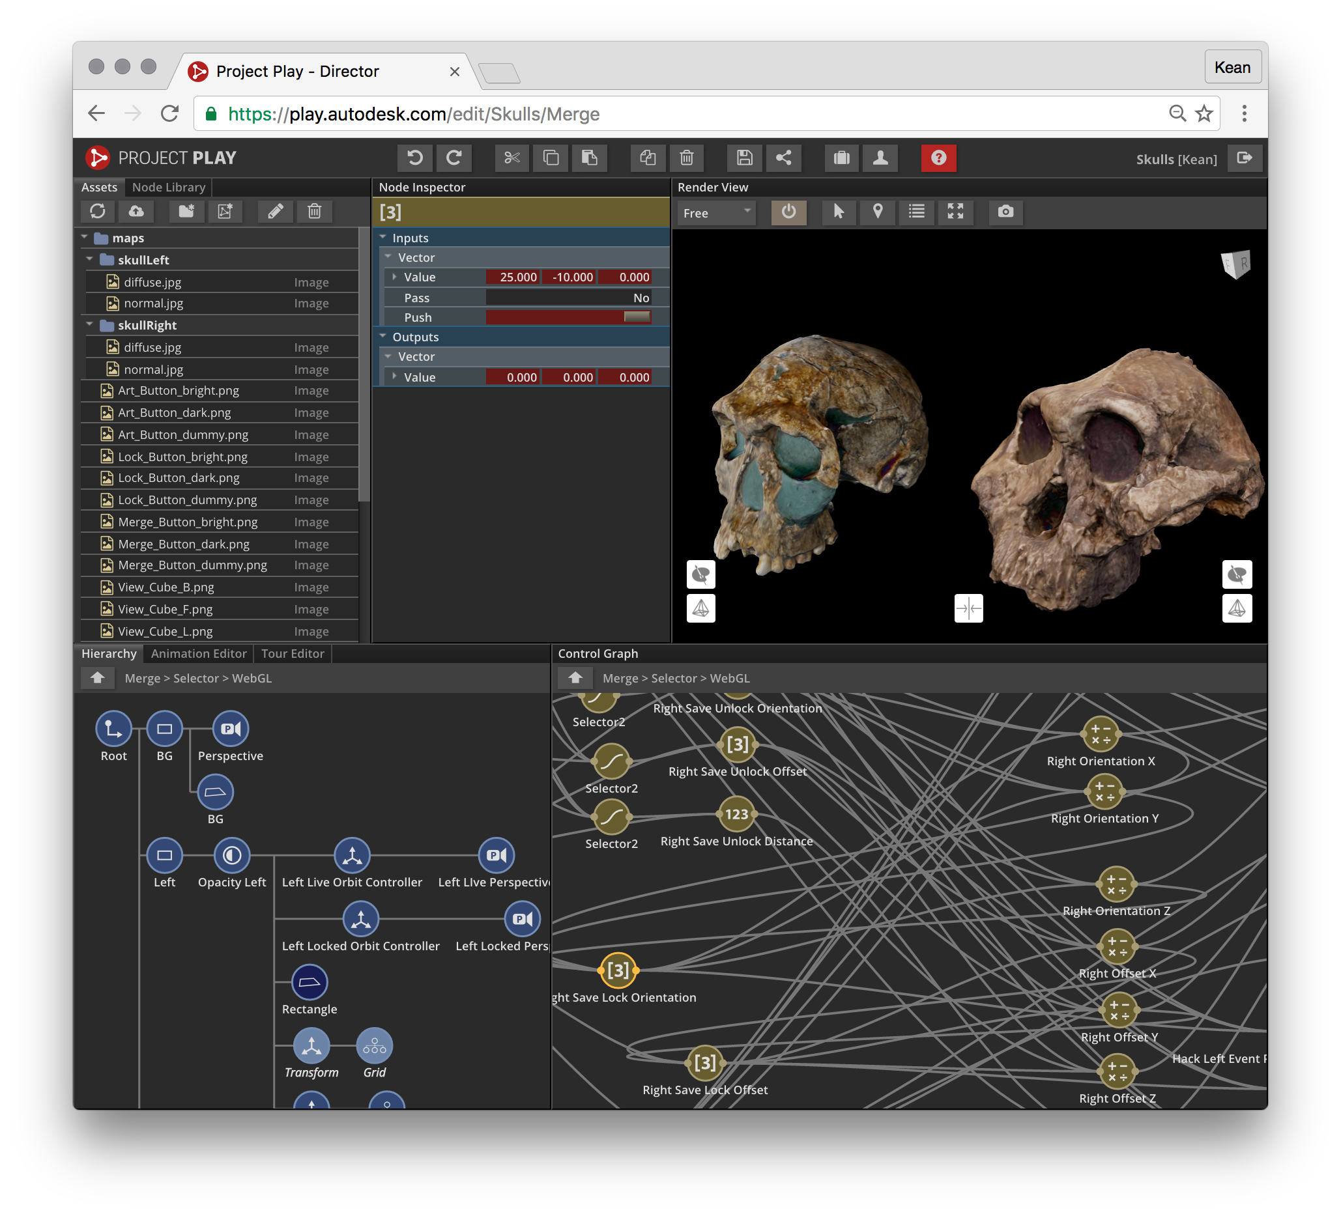
Task: Click the cloud upload icon in Assets panel
Action: pos(136,212)
